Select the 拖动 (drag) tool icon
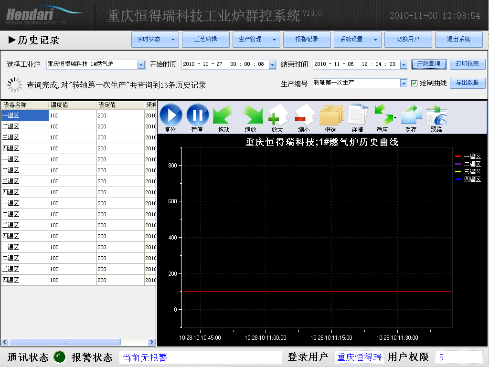This screenshot has height=367, width=489. (224, 115)
